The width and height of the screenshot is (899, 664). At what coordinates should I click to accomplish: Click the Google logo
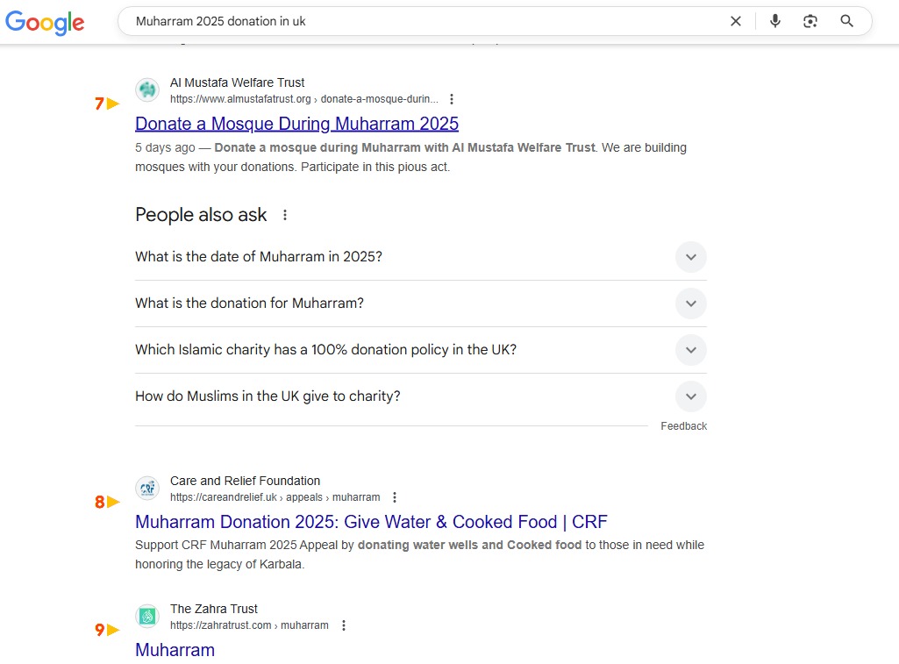pyautogui.click(x=46, y=23)
